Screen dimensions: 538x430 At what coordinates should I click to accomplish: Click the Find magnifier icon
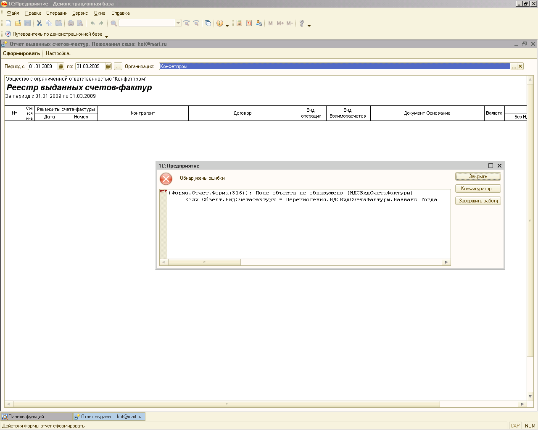coord(113,23)
